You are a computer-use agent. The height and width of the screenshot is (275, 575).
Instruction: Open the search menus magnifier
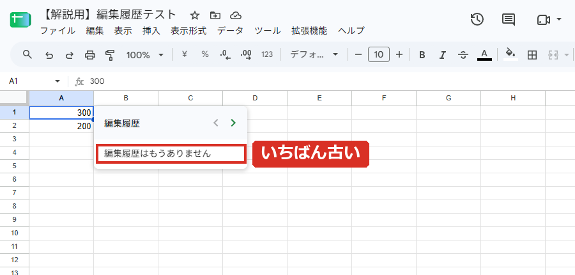(x=27, y=55)
